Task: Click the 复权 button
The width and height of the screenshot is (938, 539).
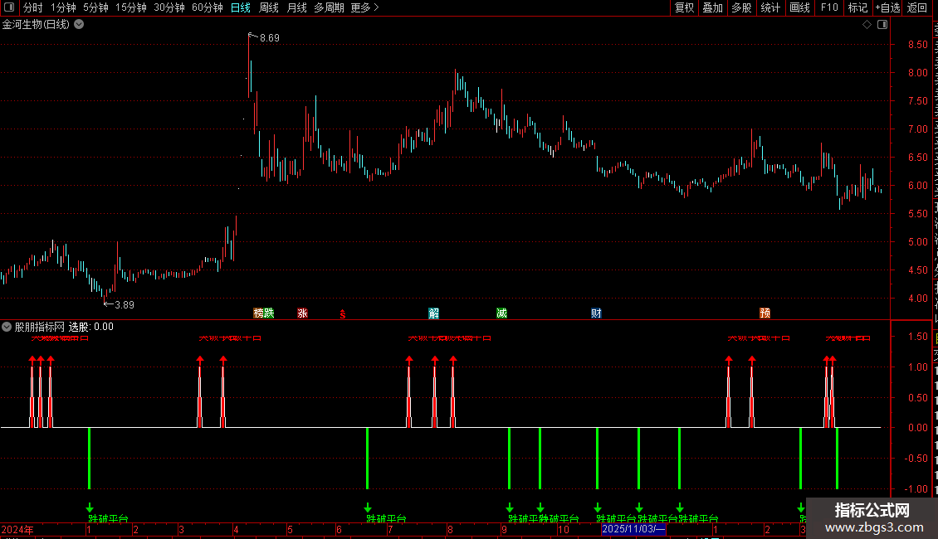Action: coord(684,7)
